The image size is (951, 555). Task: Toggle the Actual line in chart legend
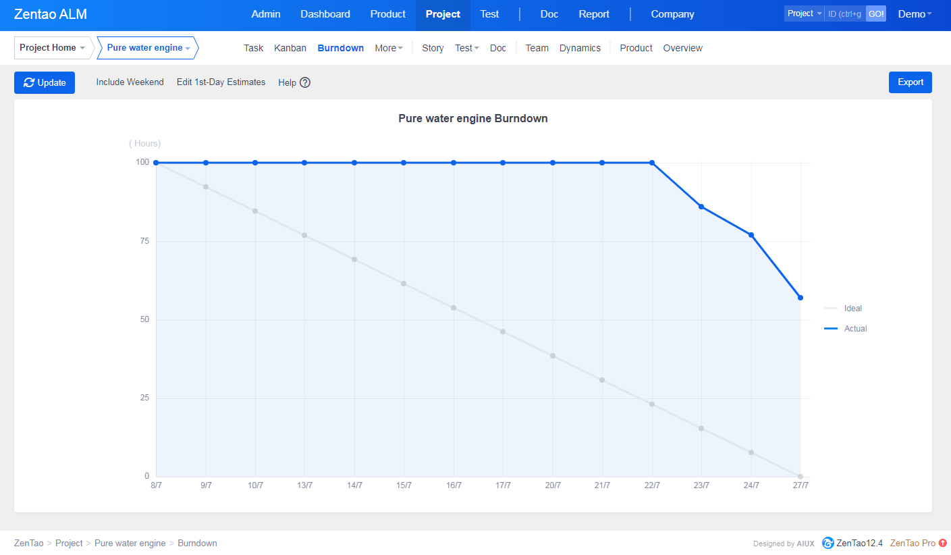click(x=845, y=329)
